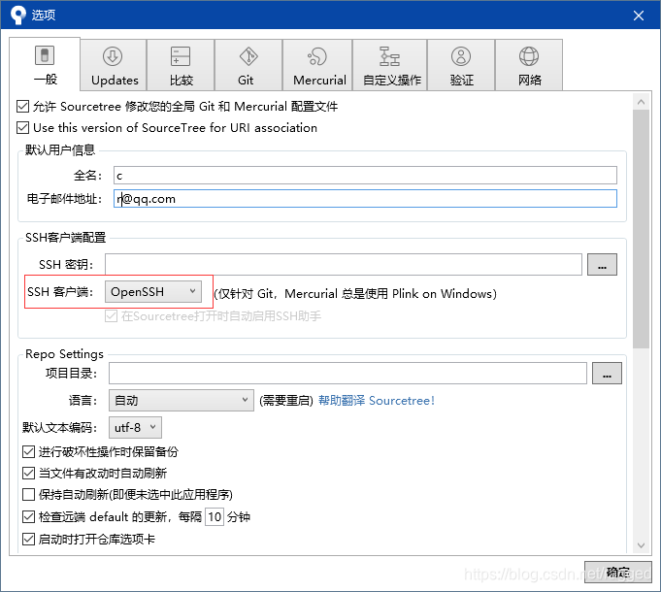The image size is (661, 592).
Task: Click the 默认用户信息 group label
Action: tap(60, 149)
